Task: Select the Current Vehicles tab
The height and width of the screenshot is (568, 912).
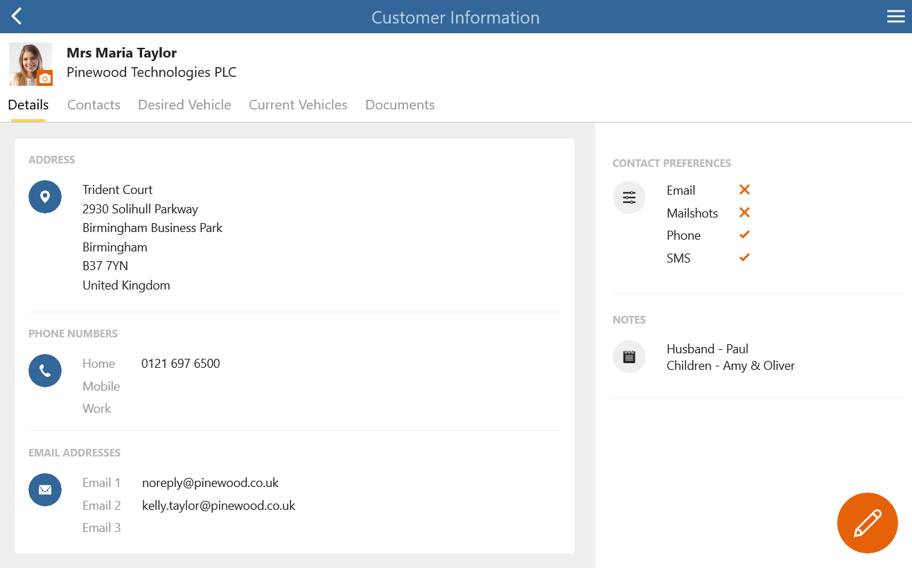Action: click(298, 105)
